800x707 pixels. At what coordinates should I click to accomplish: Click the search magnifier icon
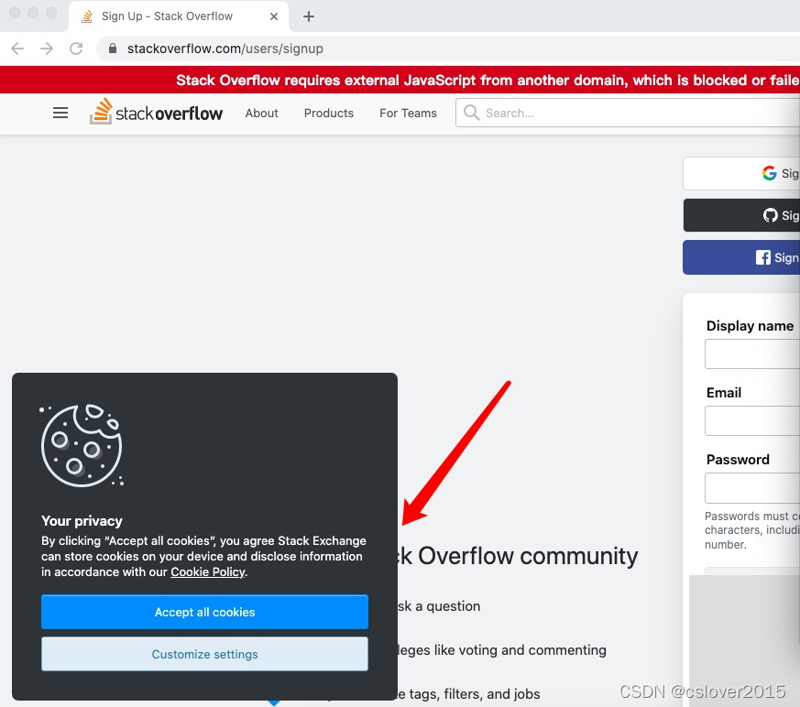coord(471,113)
